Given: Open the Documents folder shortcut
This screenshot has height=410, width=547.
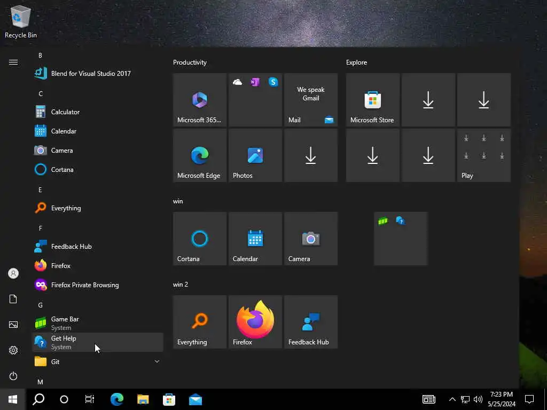Looking at the screenshot, I should click(x=13, y=299).
